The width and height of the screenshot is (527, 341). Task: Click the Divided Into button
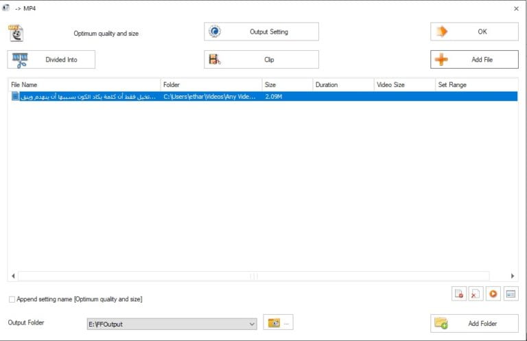pos(51,60)
